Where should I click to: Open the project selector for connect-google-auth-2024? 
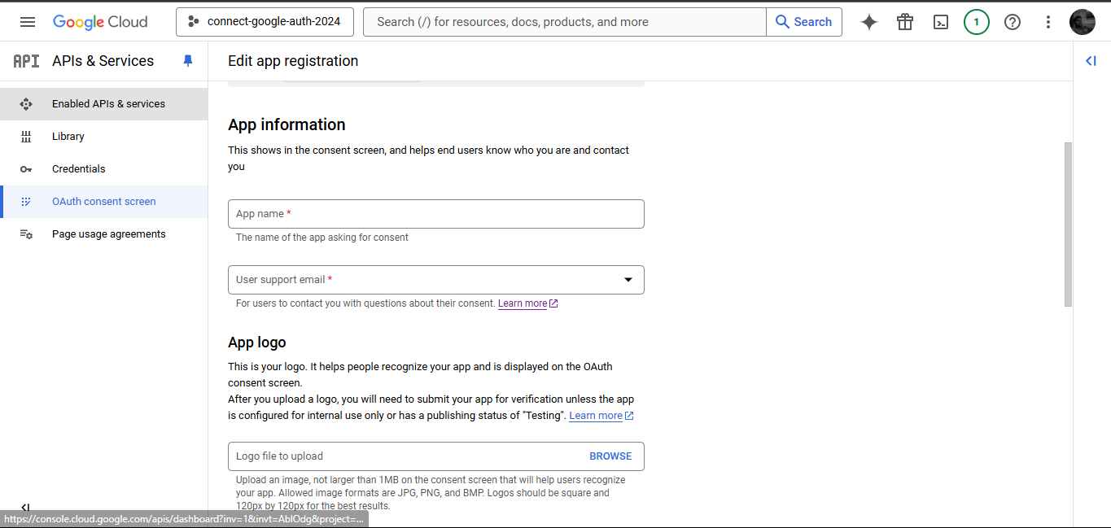pos(265,22)
